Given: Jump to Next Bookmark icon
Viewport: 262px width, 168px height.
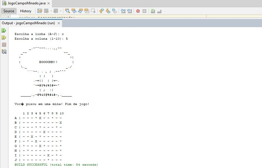Looking at the screenshot, I should 108,11.
